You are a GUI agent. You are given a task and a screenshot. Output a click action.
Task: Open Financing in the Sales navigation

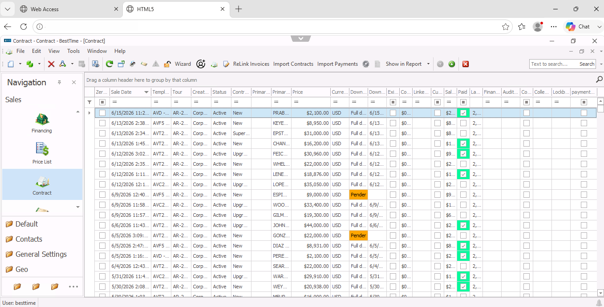[42, 123]
